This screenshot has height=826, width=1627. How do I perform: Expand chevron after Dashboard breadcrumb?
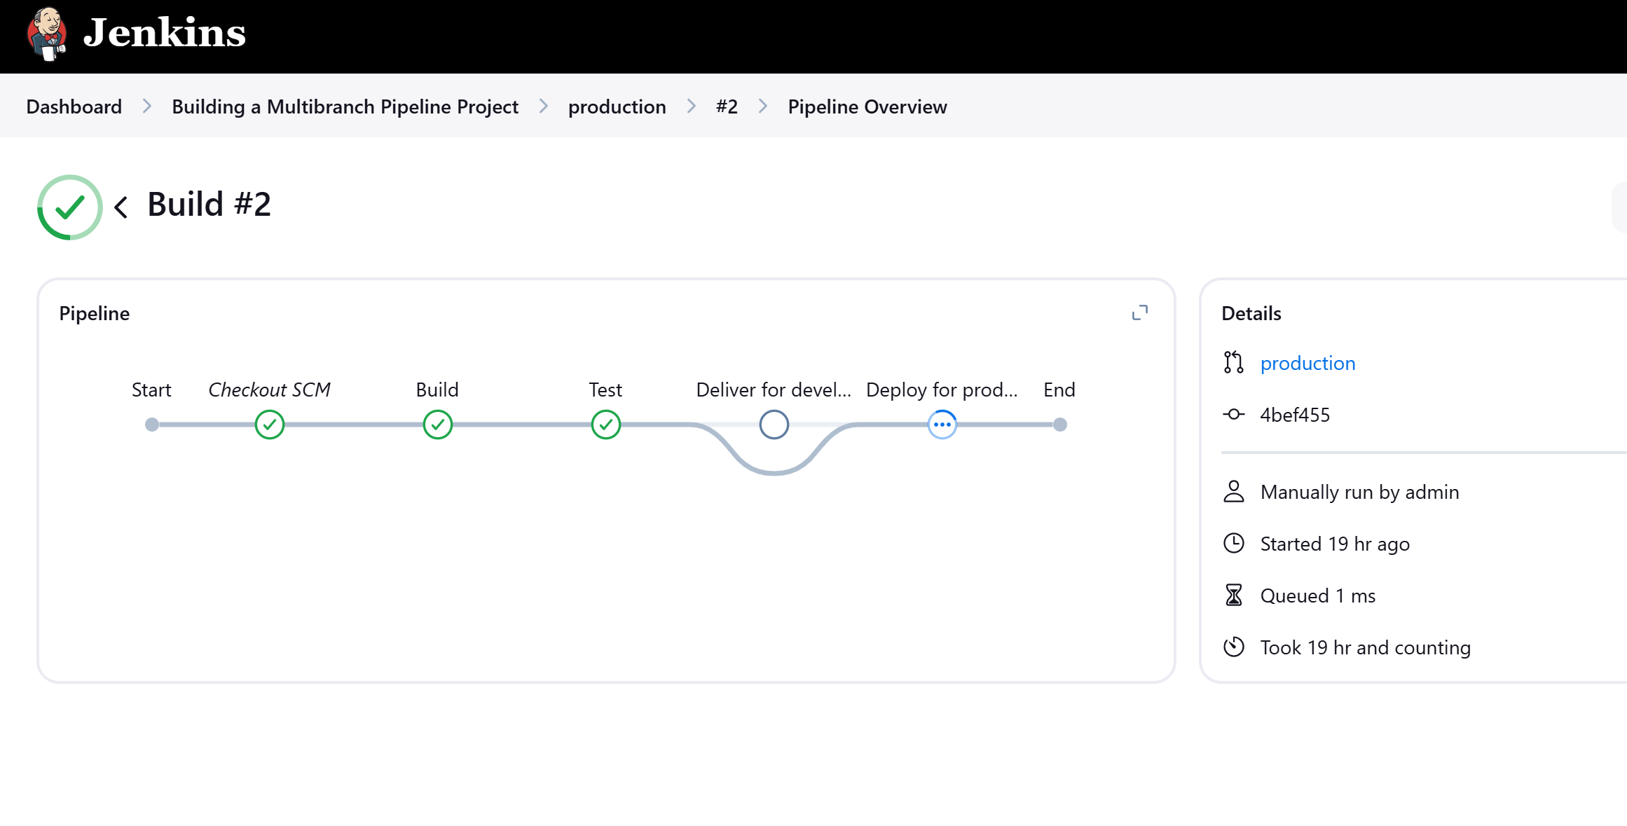point(147,106)
